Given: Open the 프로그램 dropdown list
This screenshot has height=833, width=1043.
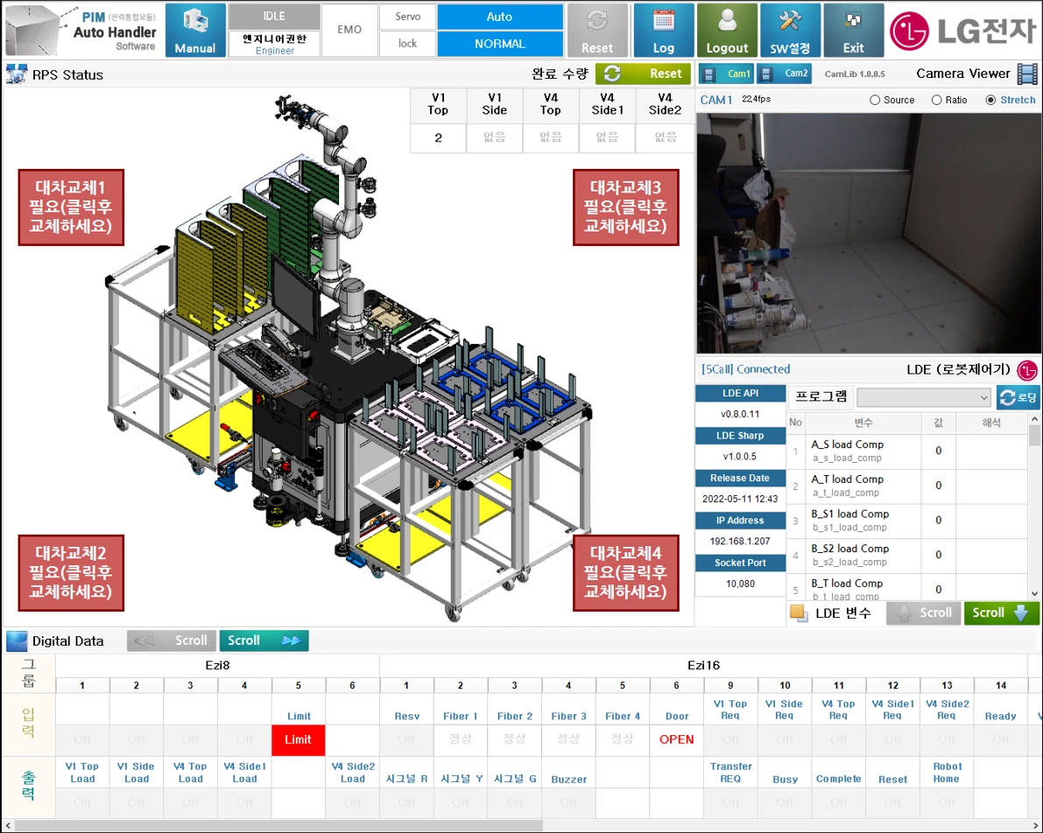Looking at the screenshot, I should point(924,397).
